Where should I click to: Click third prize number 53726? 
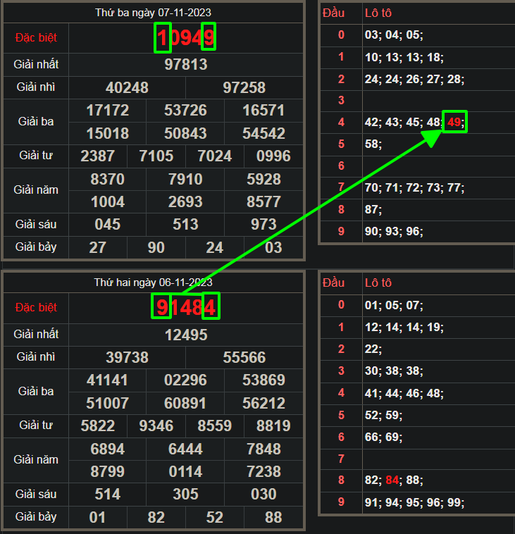pyautogui.click(x=185, y=111)
